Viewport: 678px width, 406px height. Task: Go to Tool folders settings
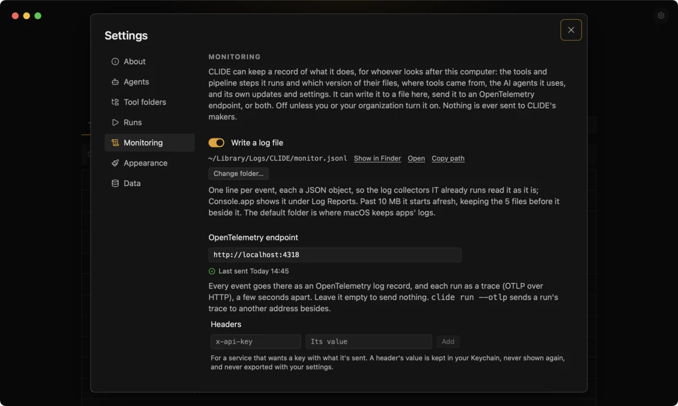tap(150, 102)
